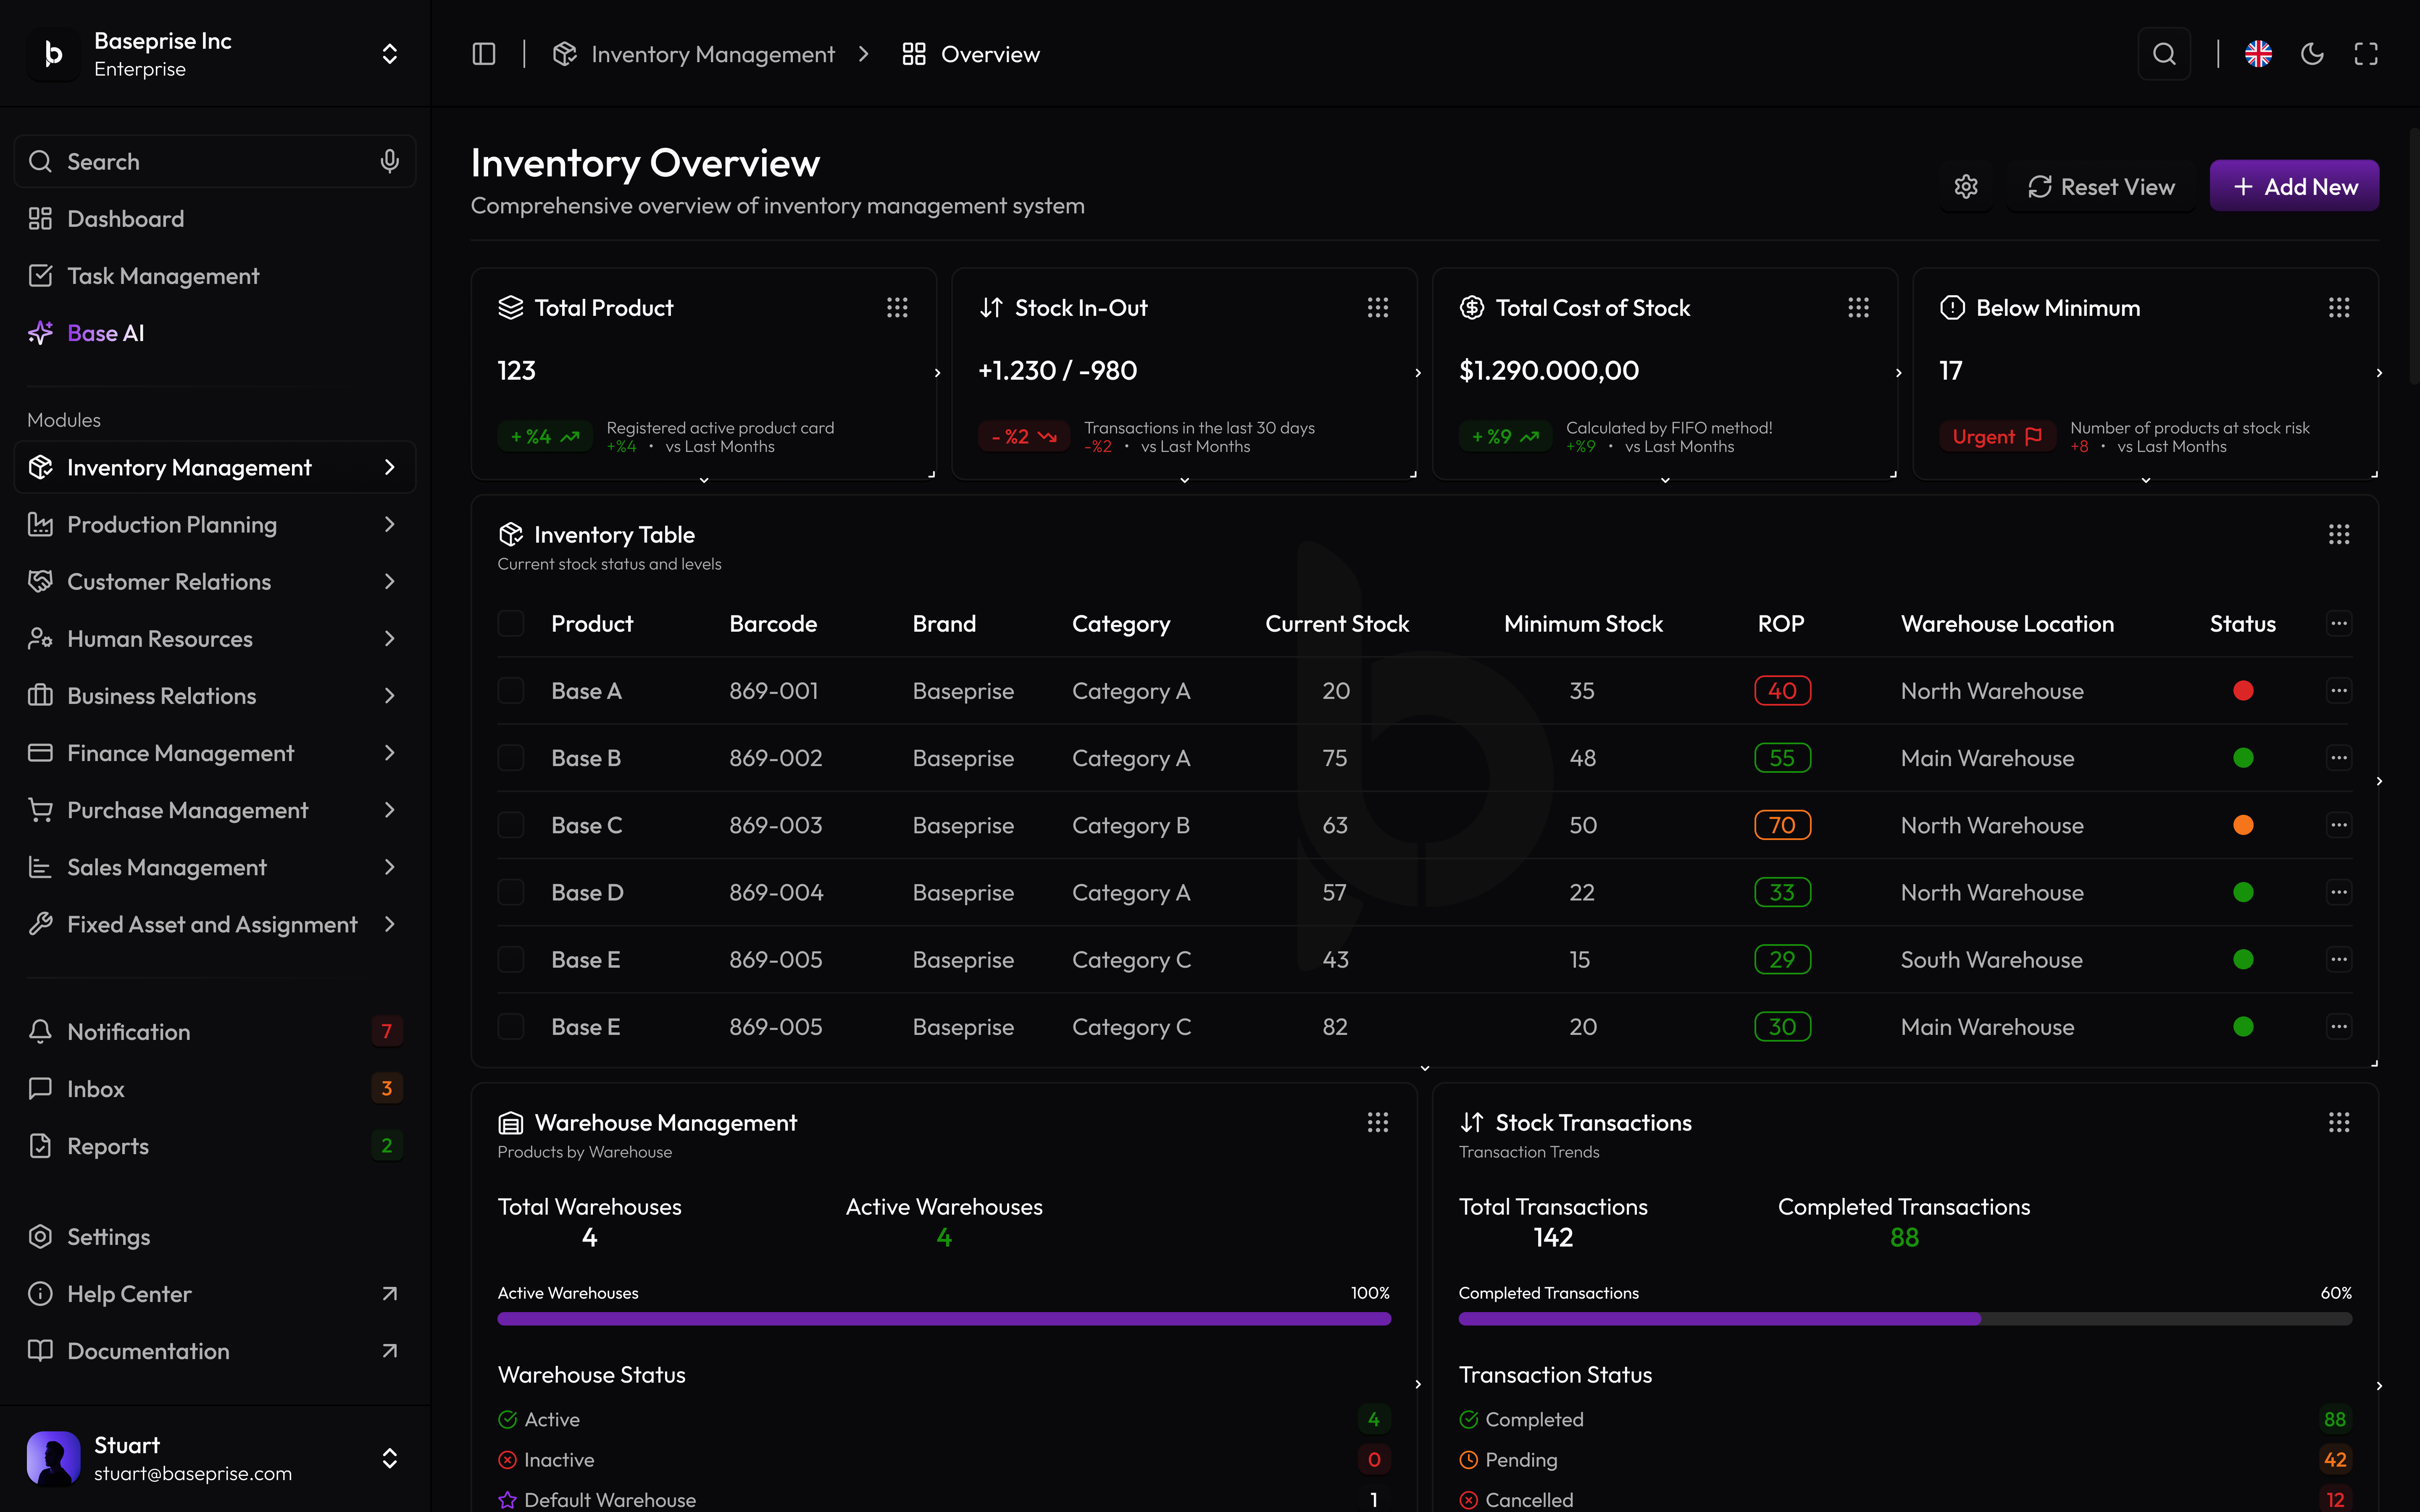Open the language flag selector
This screenshot has height=1512, width=2420.
(x=2258, y=54)
